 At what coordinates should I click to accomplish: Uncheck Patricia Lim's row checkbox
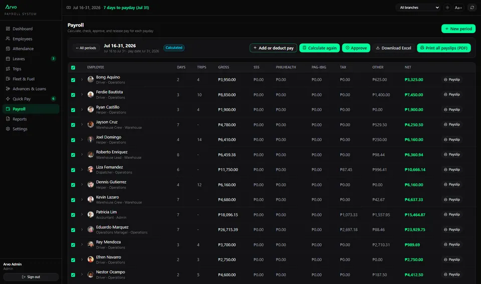pos(73,215)
